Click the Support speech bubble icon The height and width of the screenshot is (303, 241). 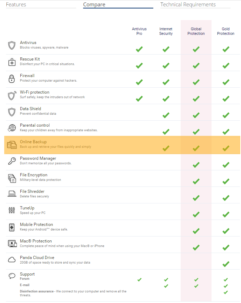coord(12,276)
